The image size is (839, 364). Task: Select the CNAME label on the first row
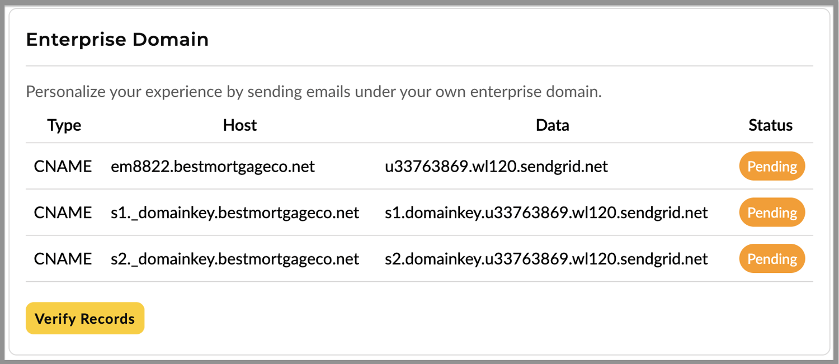(x=63, y=166)
